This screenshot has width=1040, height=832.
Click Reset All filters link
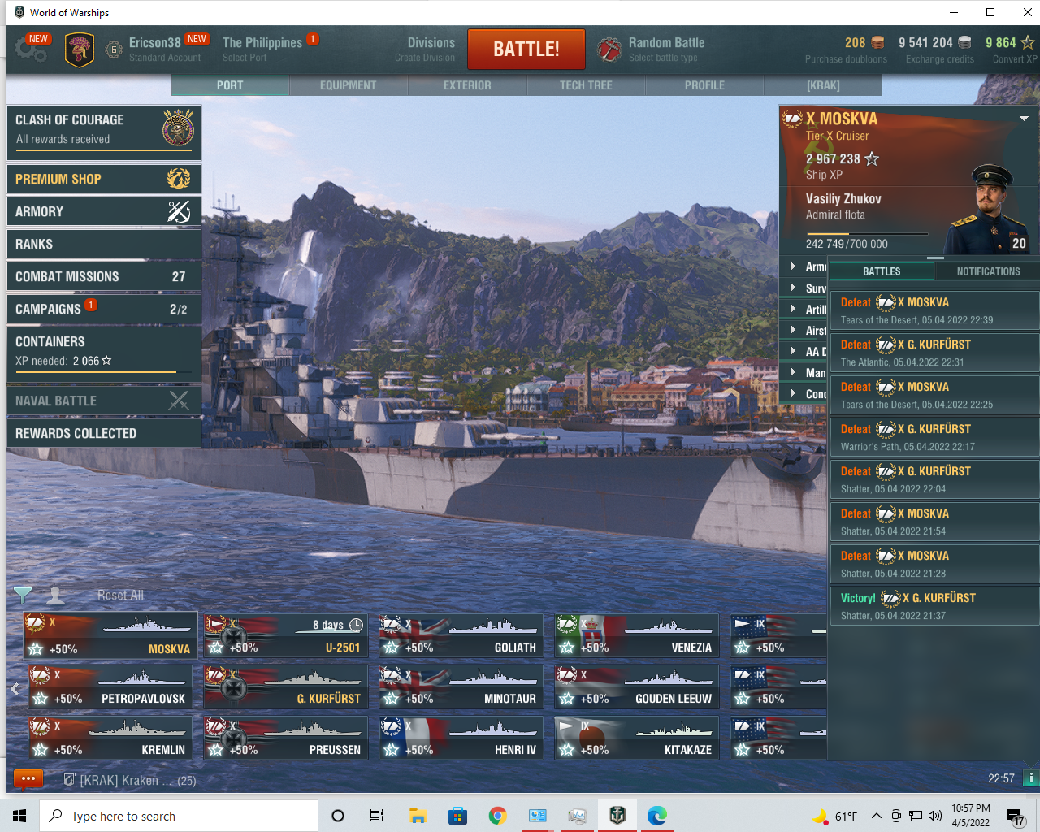pos(120,596)
